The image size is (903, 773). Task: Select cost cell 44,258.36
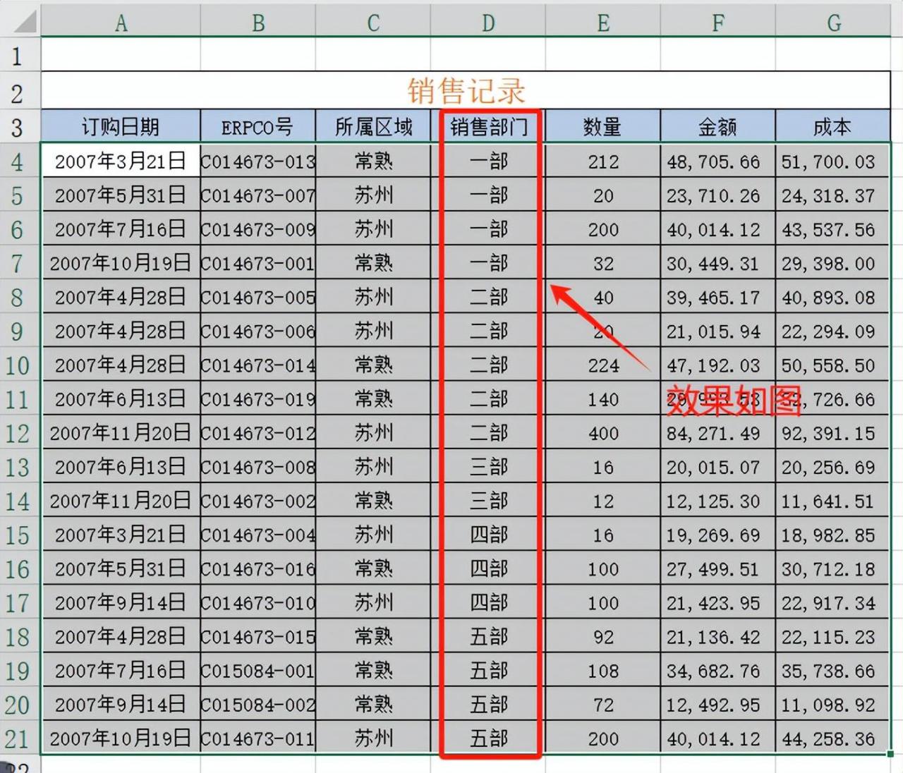[833, 738]
